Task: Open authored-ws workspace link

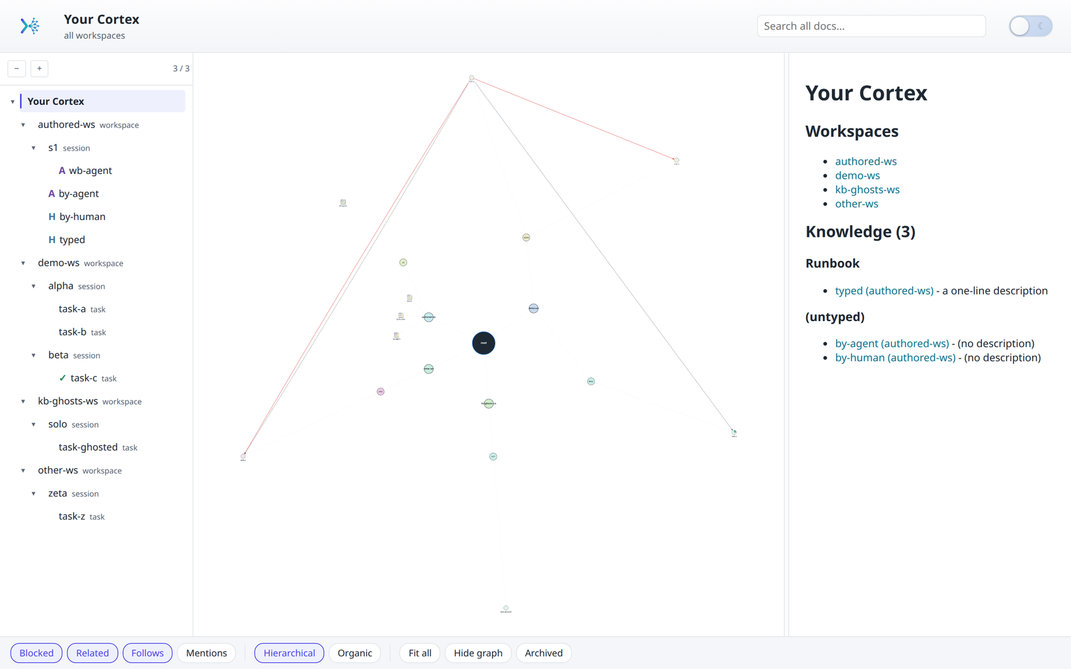Action: click(x=866, y=161)
